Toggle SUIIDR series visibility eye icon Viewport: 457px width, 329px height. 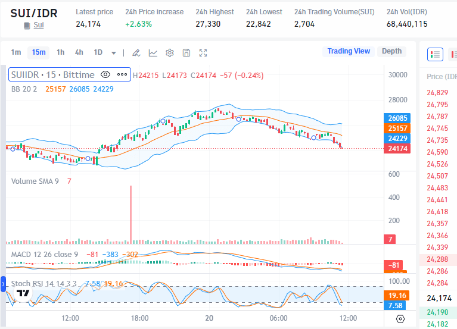pyautogui.click(x=105, y=74)
